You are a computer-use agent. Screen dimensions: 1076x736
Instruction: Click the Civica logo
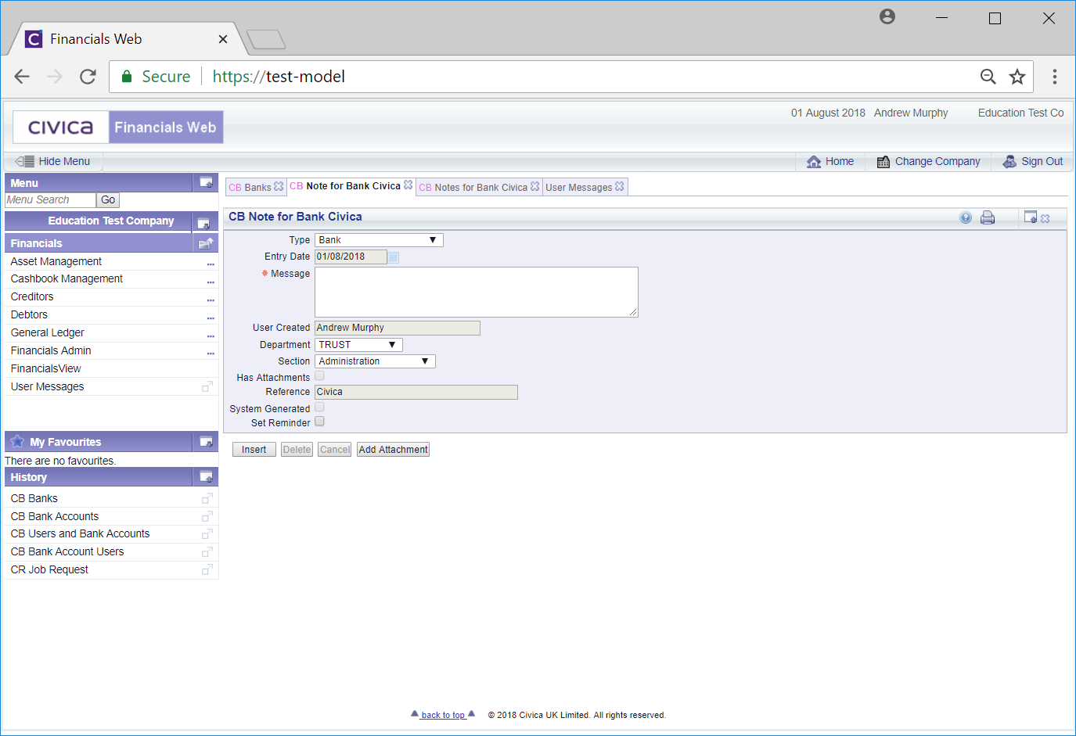(x=60, y=127)
